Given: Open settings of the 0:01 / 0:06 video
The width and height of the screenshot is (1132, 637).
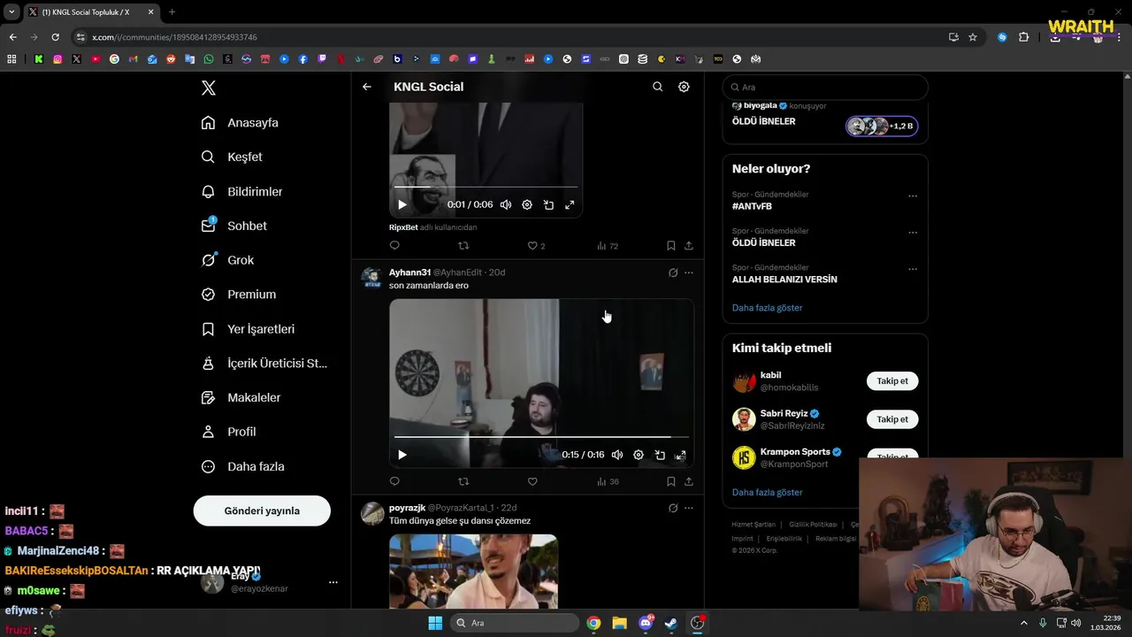Looking at the screenshot, I should click(527, 204).
